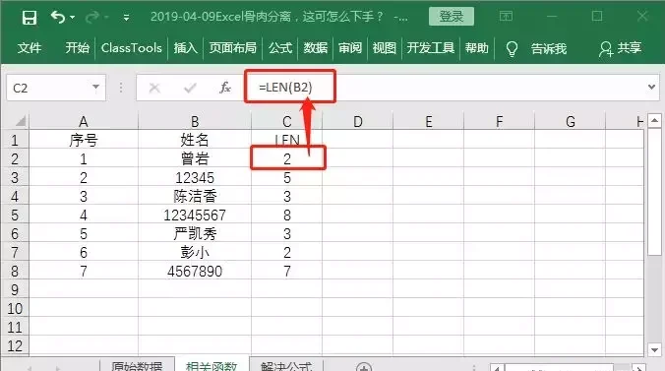Switch to the 解决公式 sheet tab
The width and height of the screenshot is (665, 371).
(x=286, y=365)
